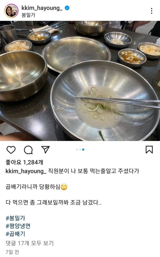
Task: Select the active third carousel dot
Action: [83, 149]
